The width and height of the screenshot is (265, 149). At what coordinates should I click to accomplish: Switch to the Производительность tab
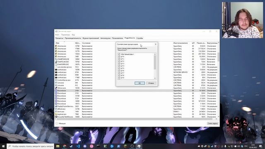(73, 38)
